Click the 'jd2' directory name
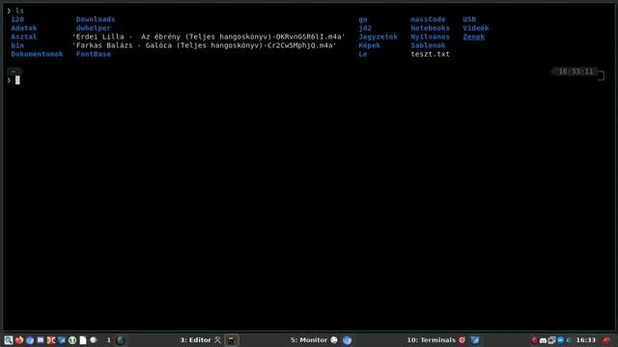 click(365, 28)
